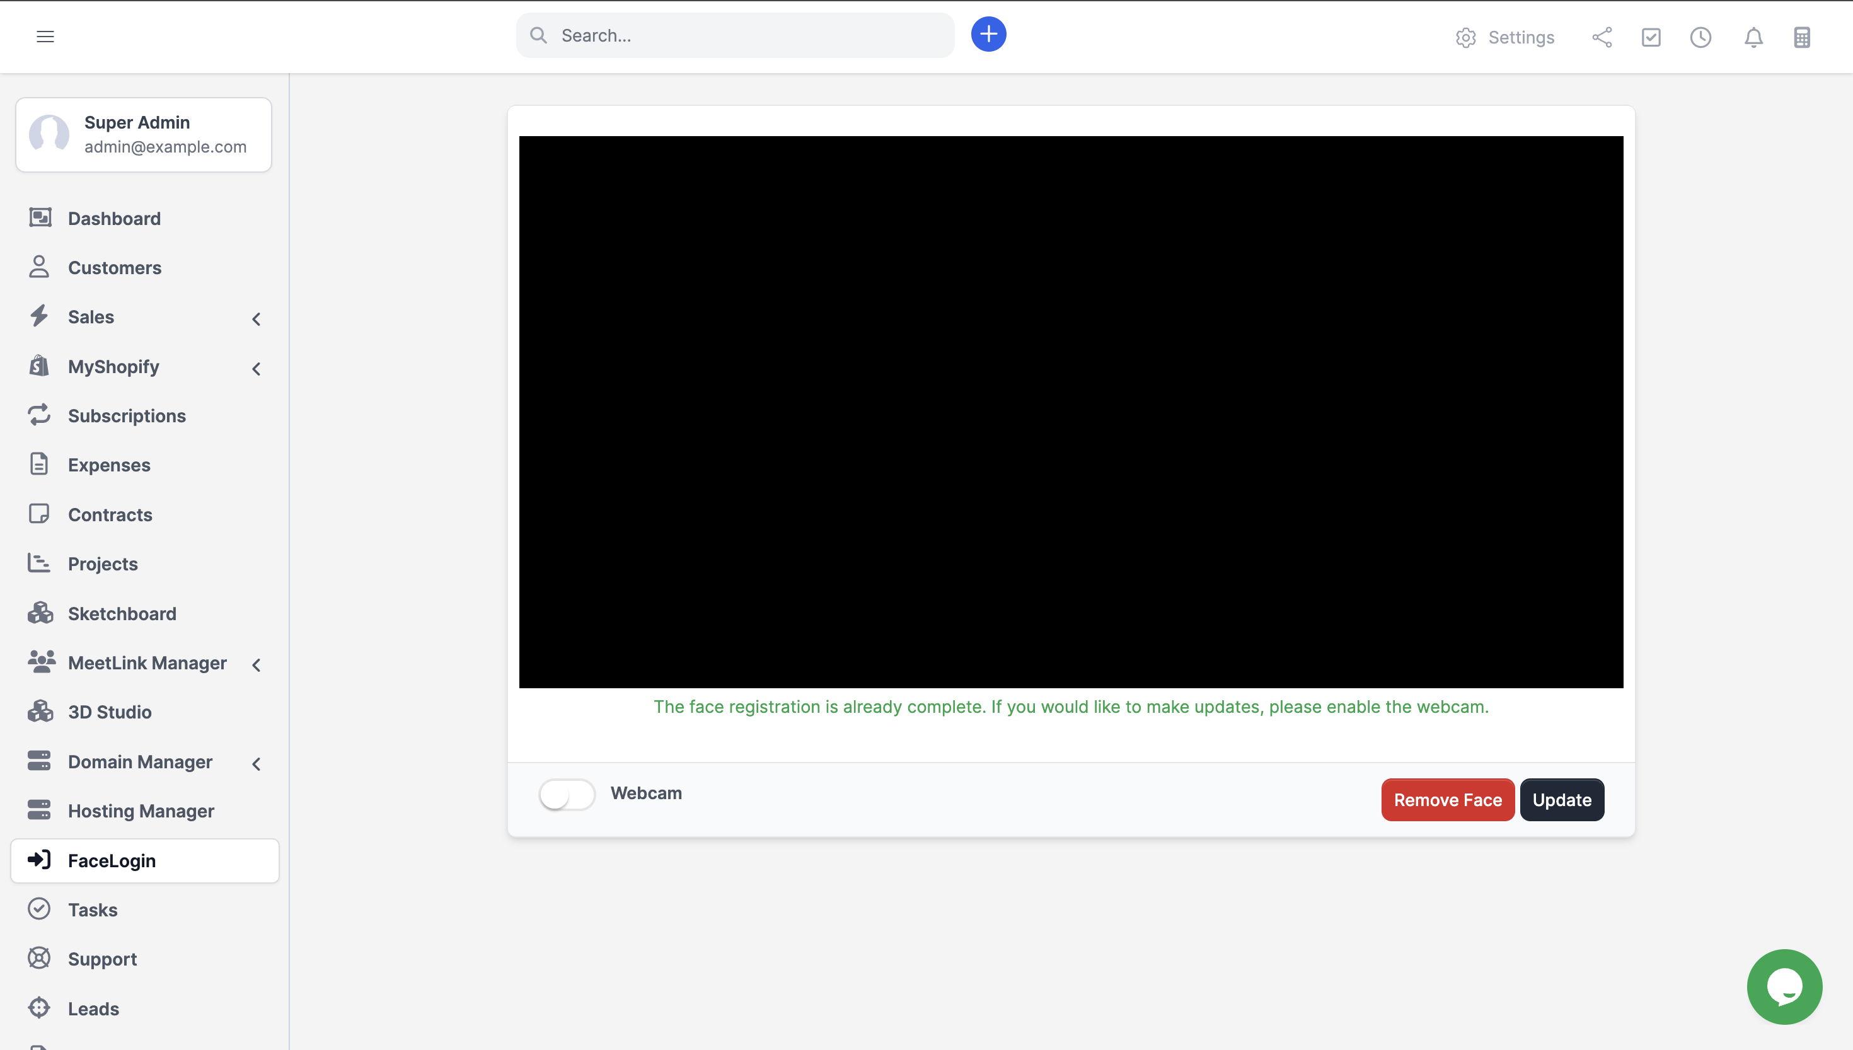Open Hosting Manager page
Screen dimensions: 1853x1050
click(144, 811)
